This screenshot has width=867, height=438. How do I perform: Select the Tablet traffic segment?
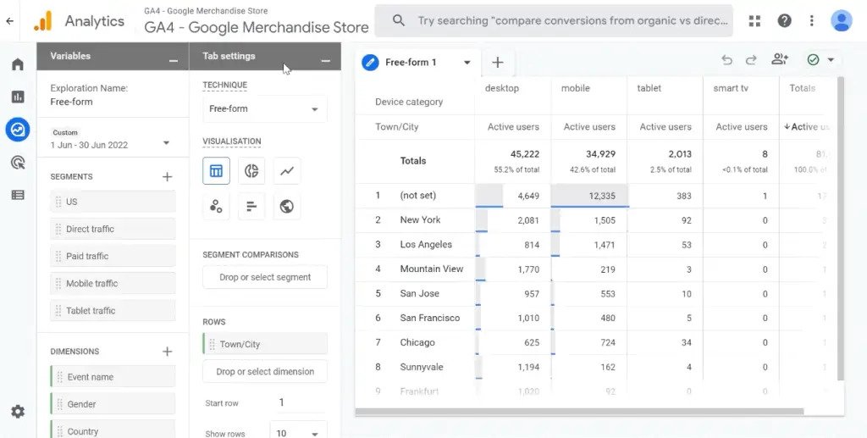coord(113,310)
